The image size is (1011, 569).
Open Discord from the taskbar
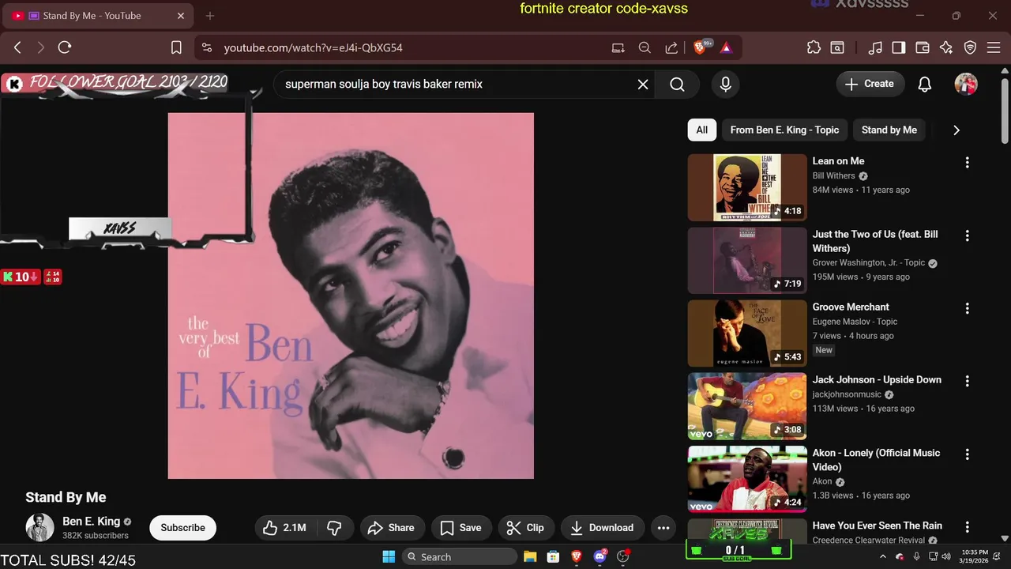600,557
